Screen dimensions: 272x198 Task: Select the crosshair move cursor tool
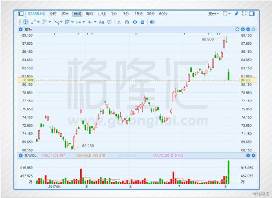click(25, 22)
